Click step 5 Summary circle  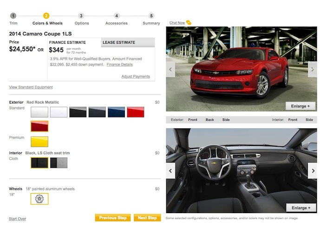click(151, 16)
